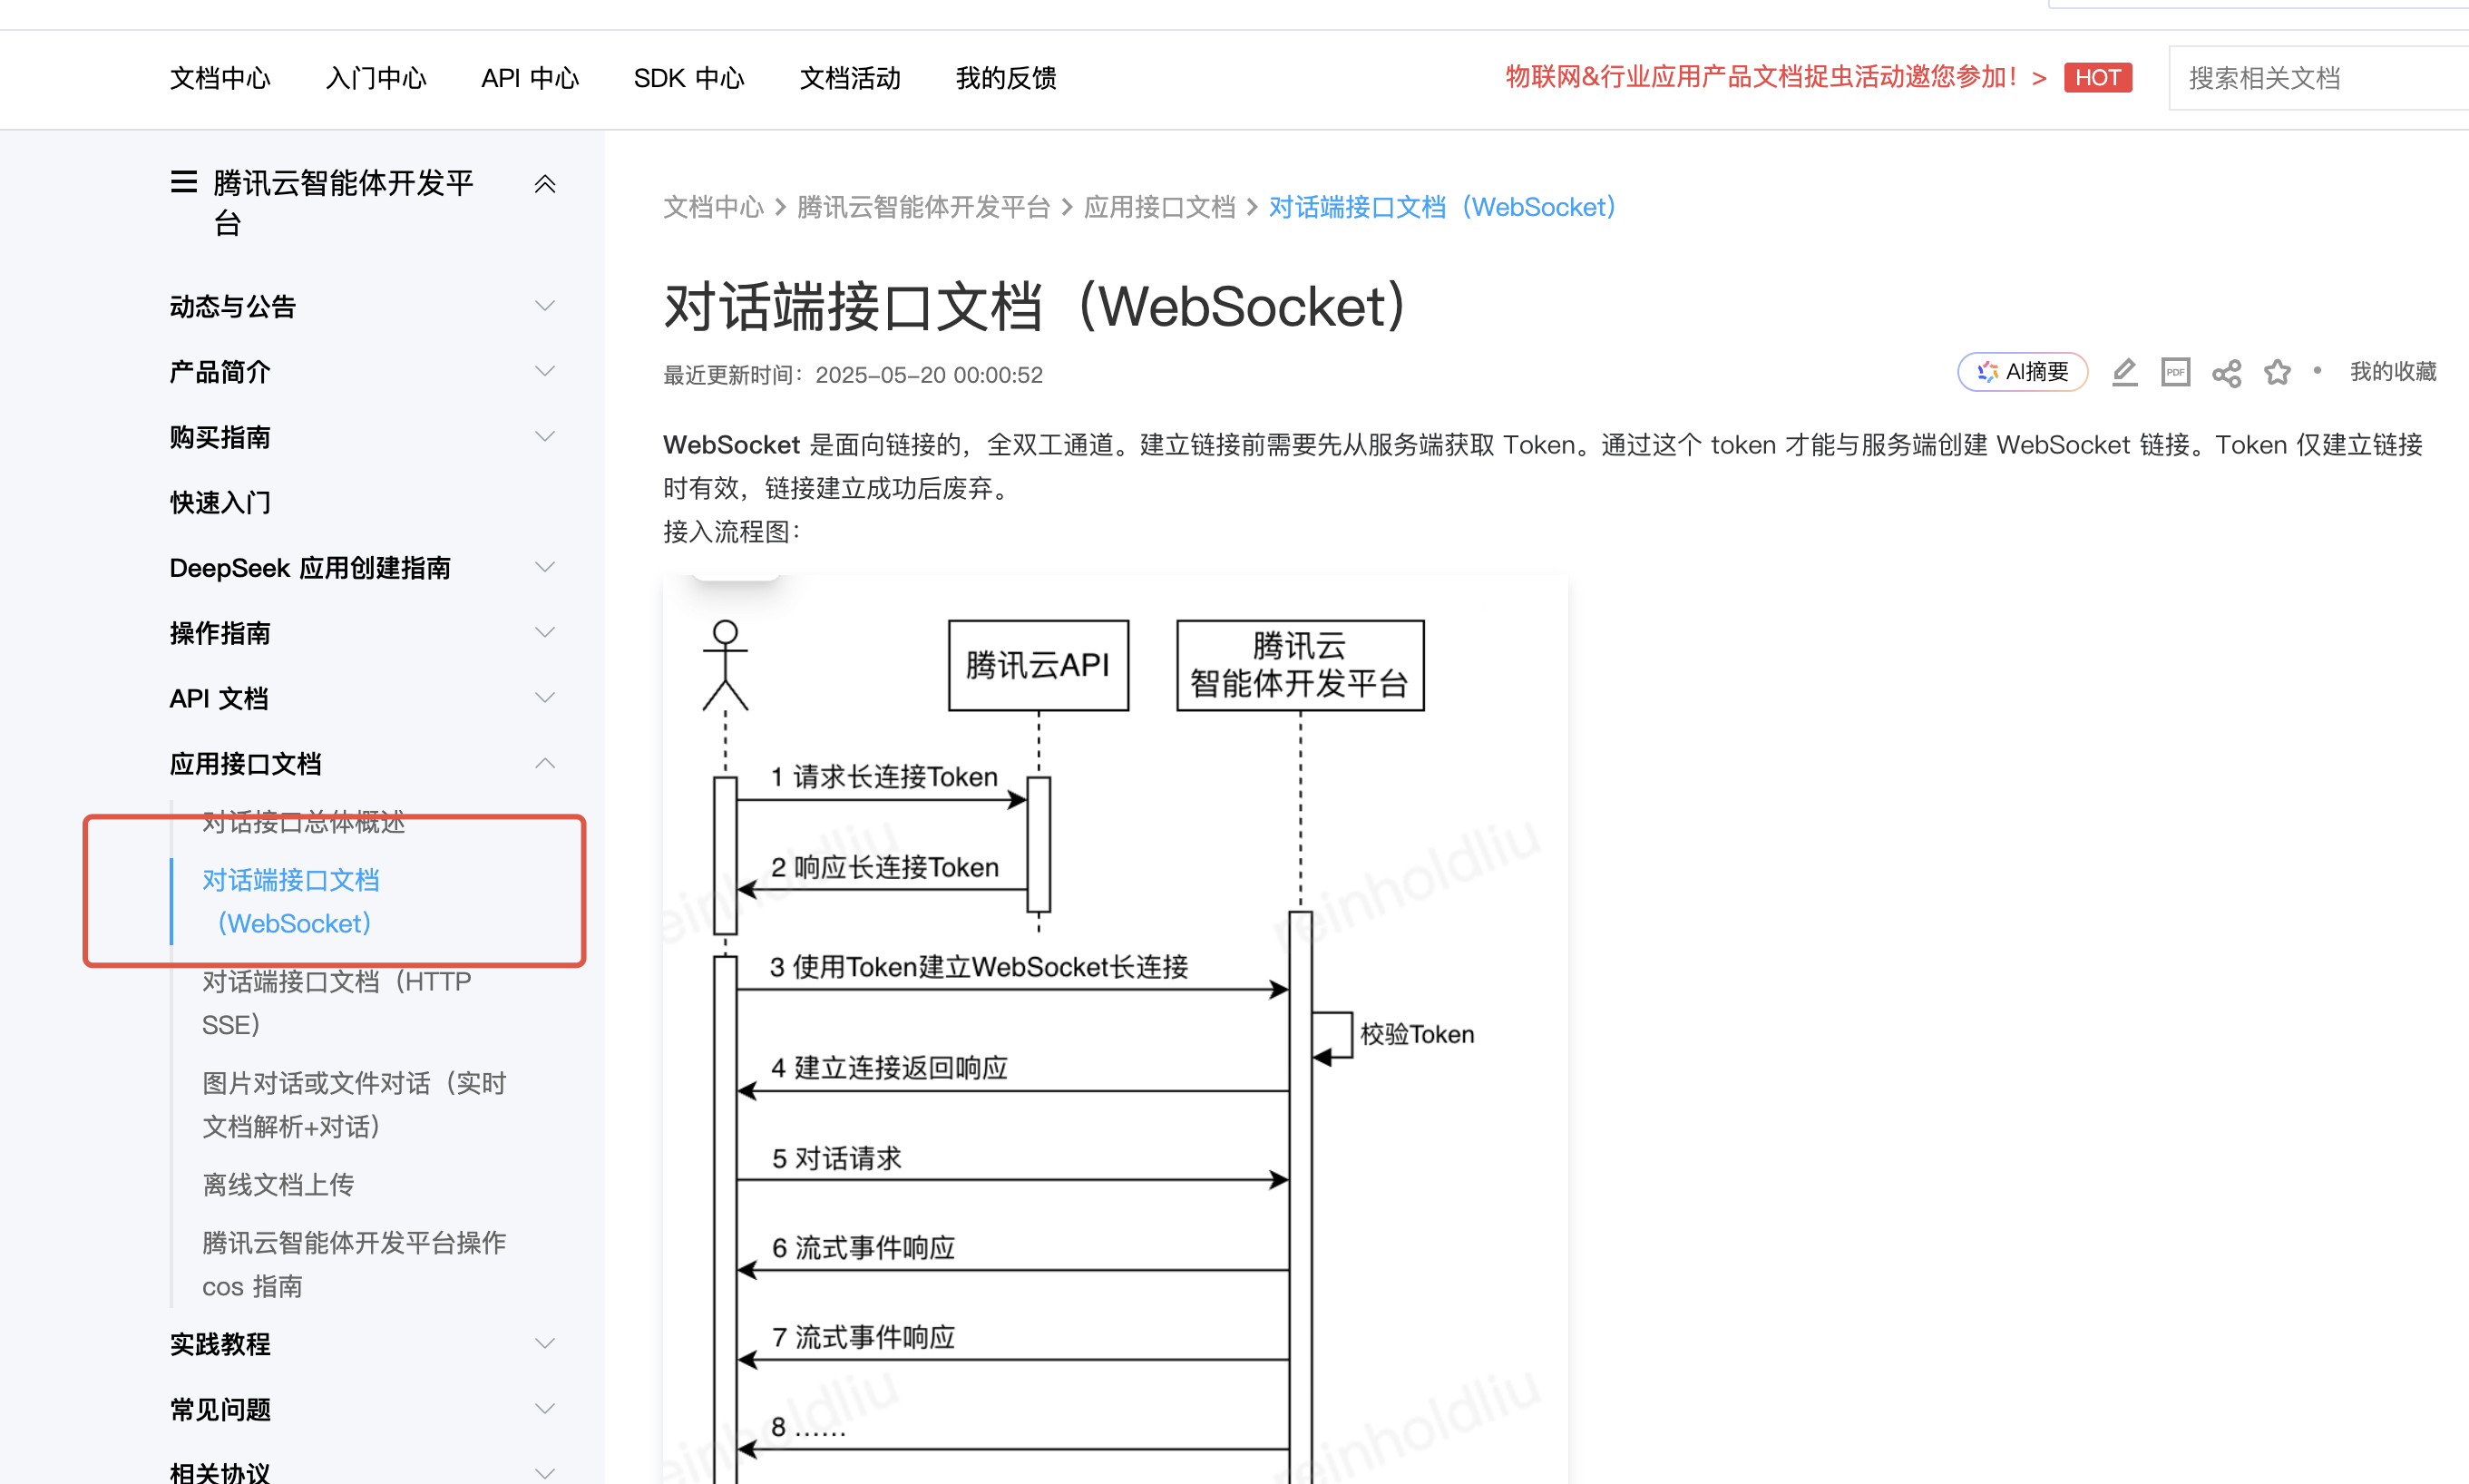Image resolution: width=2469 pixels, height=1484 pixels.
Task: Expand the 动态与公告 section chevron
Action: [545, 306]
